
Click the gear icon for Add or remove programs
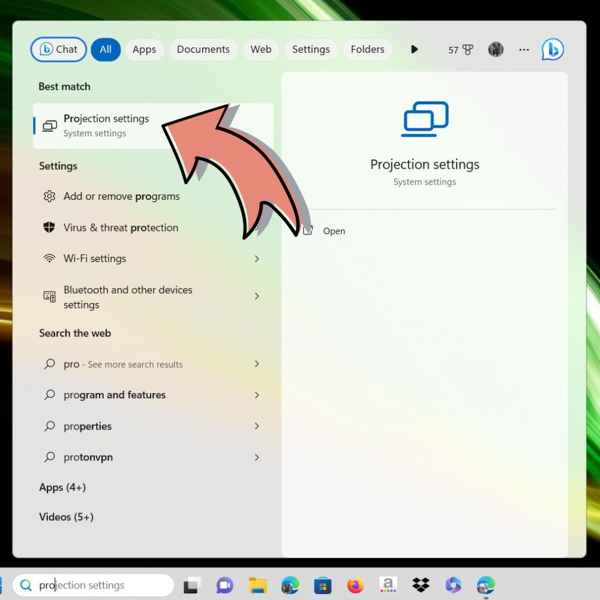point(49,196)
